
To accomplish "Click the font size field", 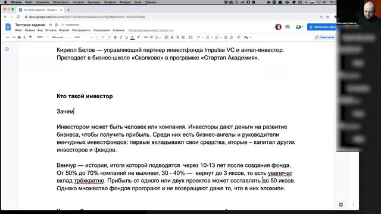I will 103,37.
